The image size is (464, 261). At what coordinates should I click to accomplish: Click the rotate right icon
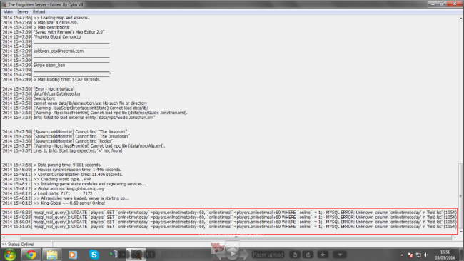tap(308, 255)
